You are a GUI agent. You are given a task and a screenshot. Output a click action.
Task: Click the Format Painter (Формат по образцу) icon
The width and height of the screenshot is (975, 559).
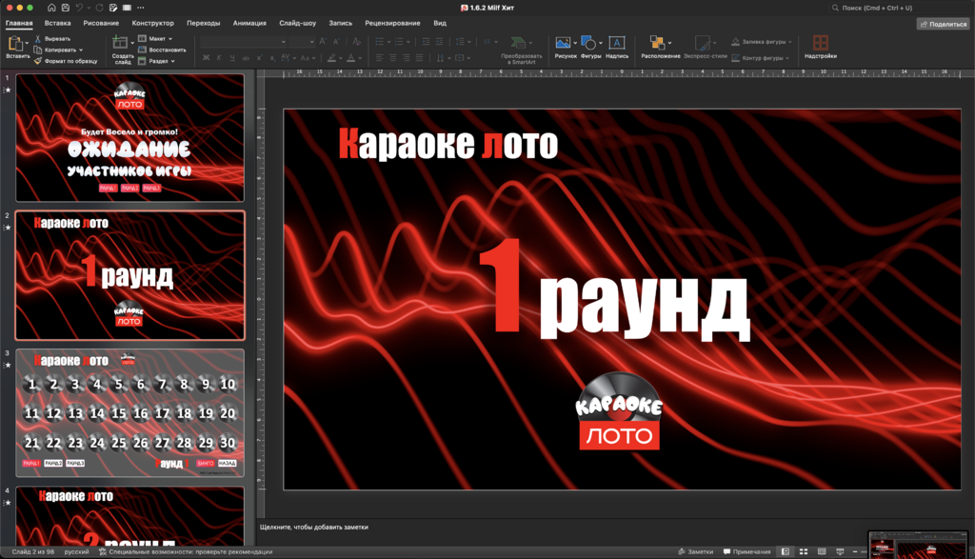pyautogui.click(x=37, y=61)
